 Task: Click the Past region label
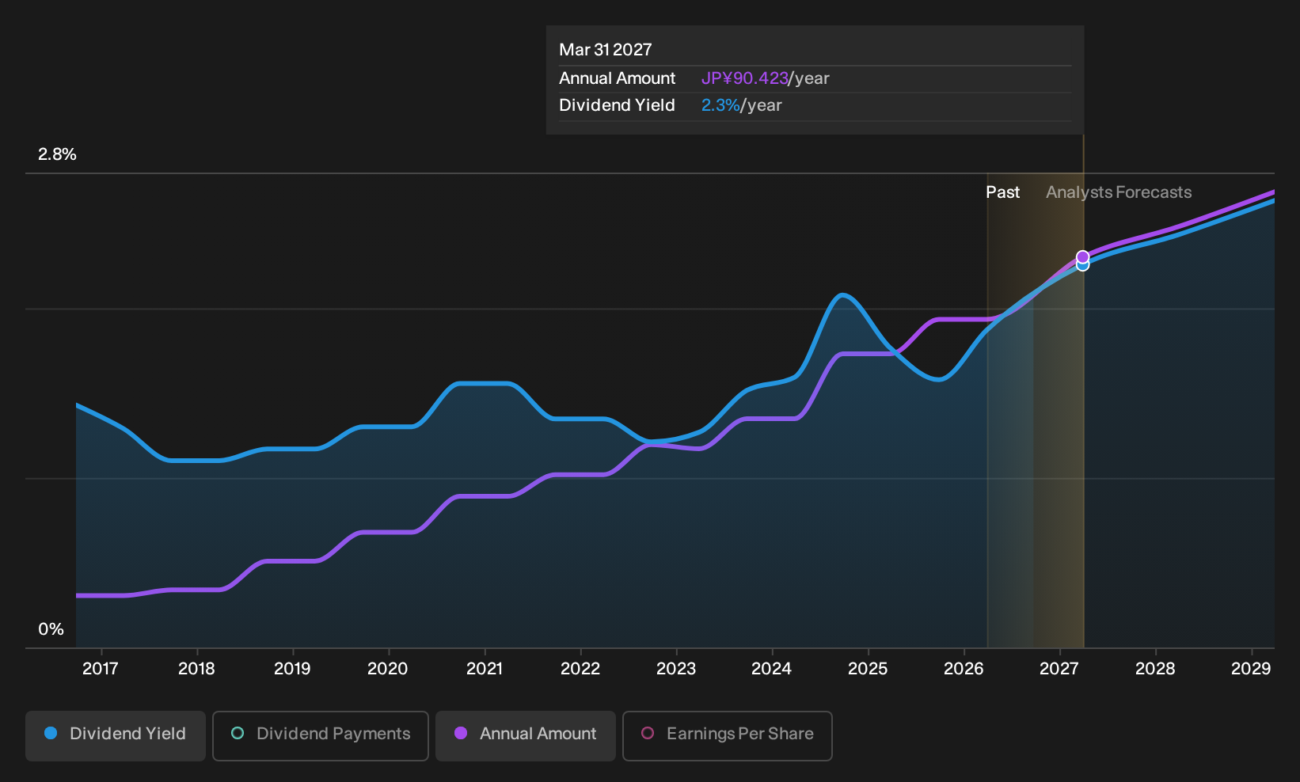1002,192
